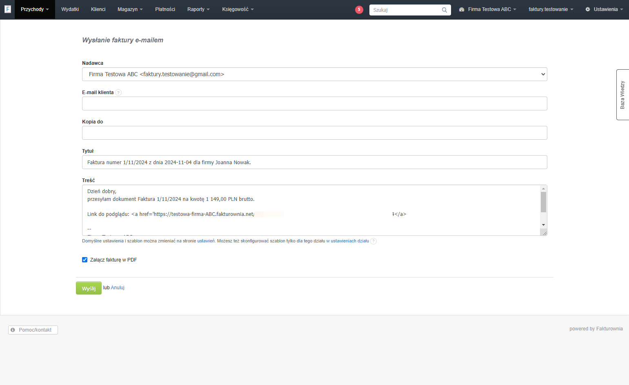629x385 pixels.
Task: Focus the E-mail klienta input field
Action: [315, 103]
